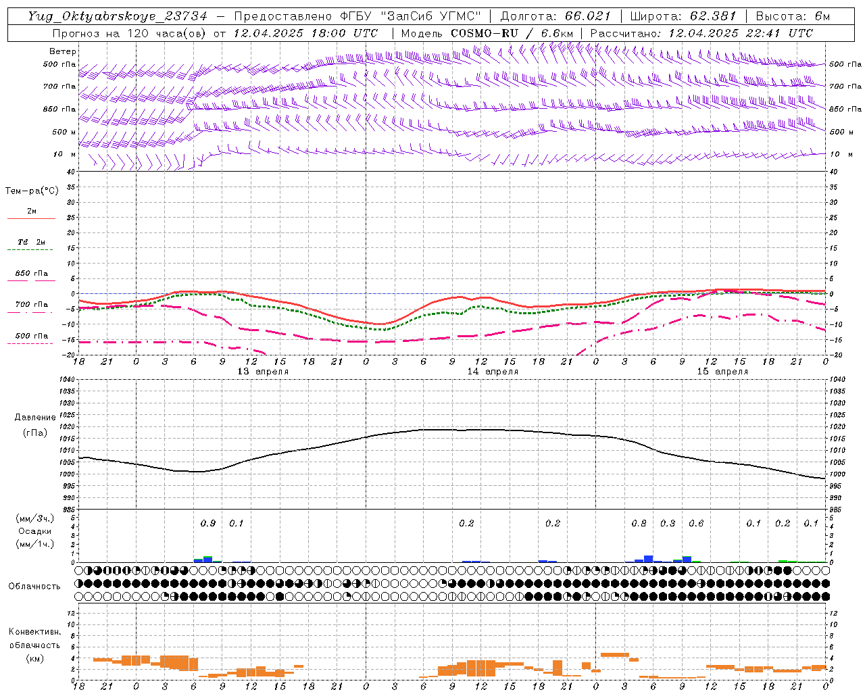Click the Осадки panel label
The width and height of the screenshot is (865, 692).
click(x=35, y=531)
